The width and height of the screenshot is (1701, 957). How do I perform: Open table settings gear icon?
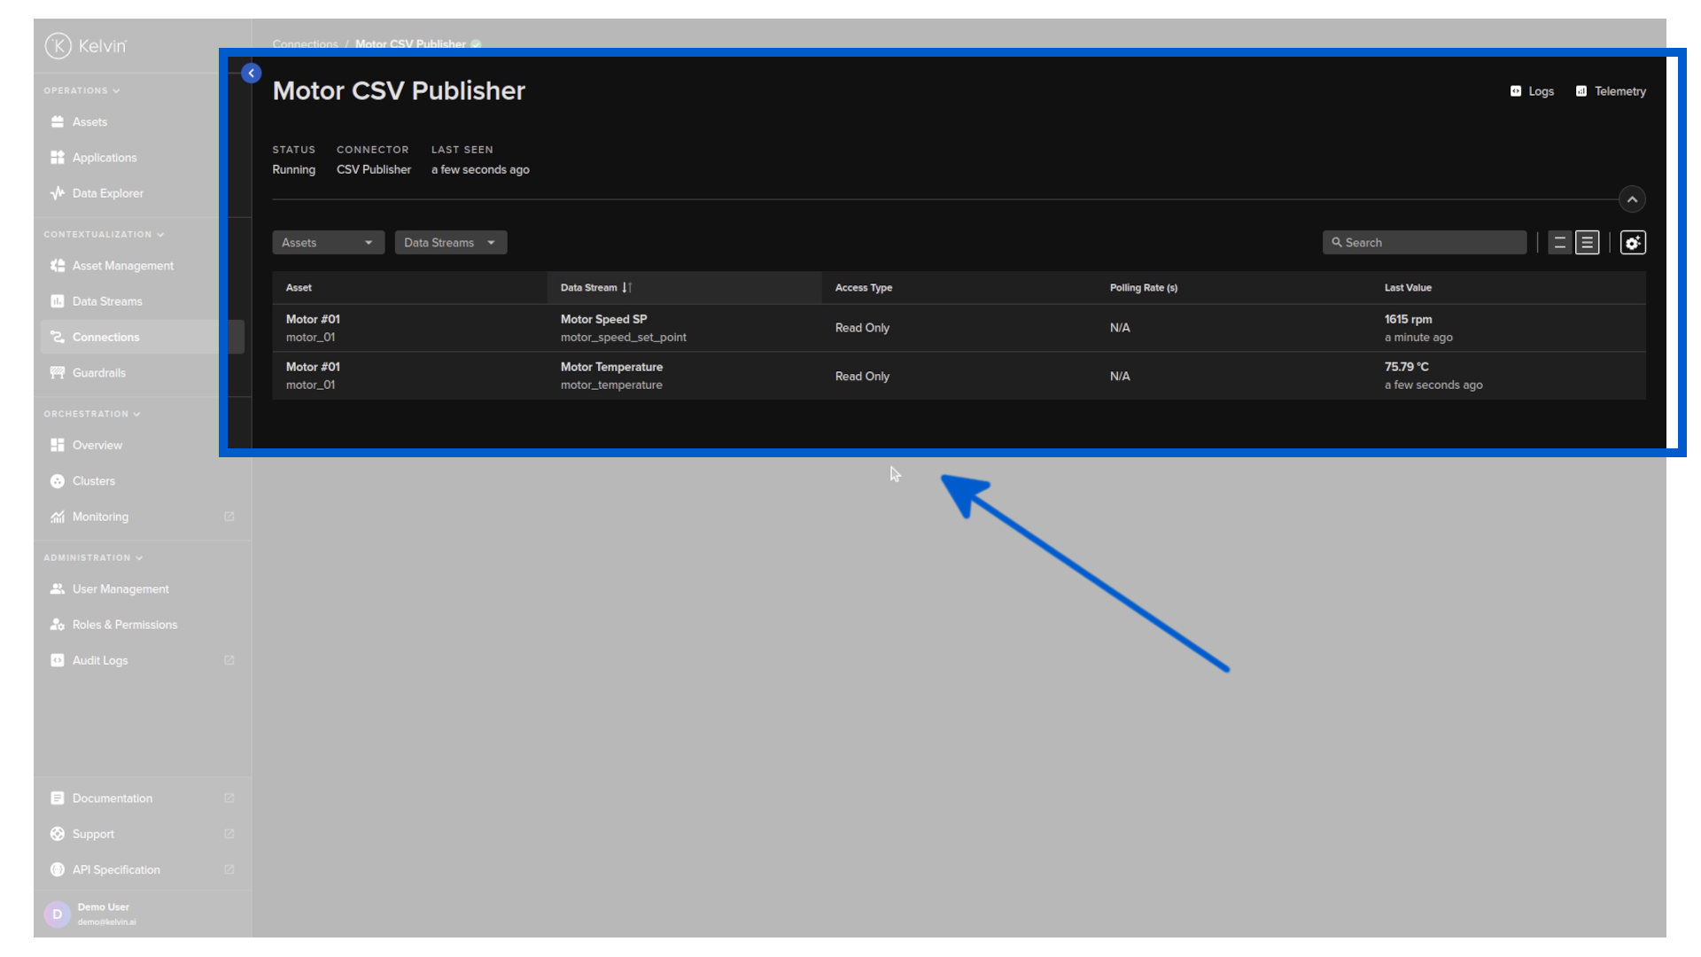click(1632, 243)
